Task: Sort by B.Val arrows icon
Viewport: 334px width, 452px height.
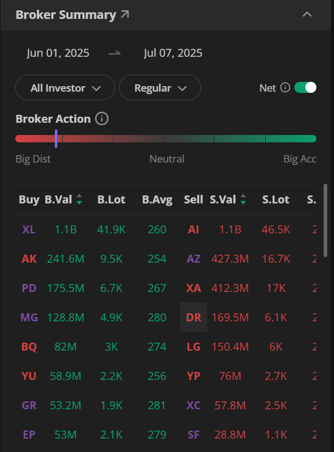Action: tap(79, 199)
